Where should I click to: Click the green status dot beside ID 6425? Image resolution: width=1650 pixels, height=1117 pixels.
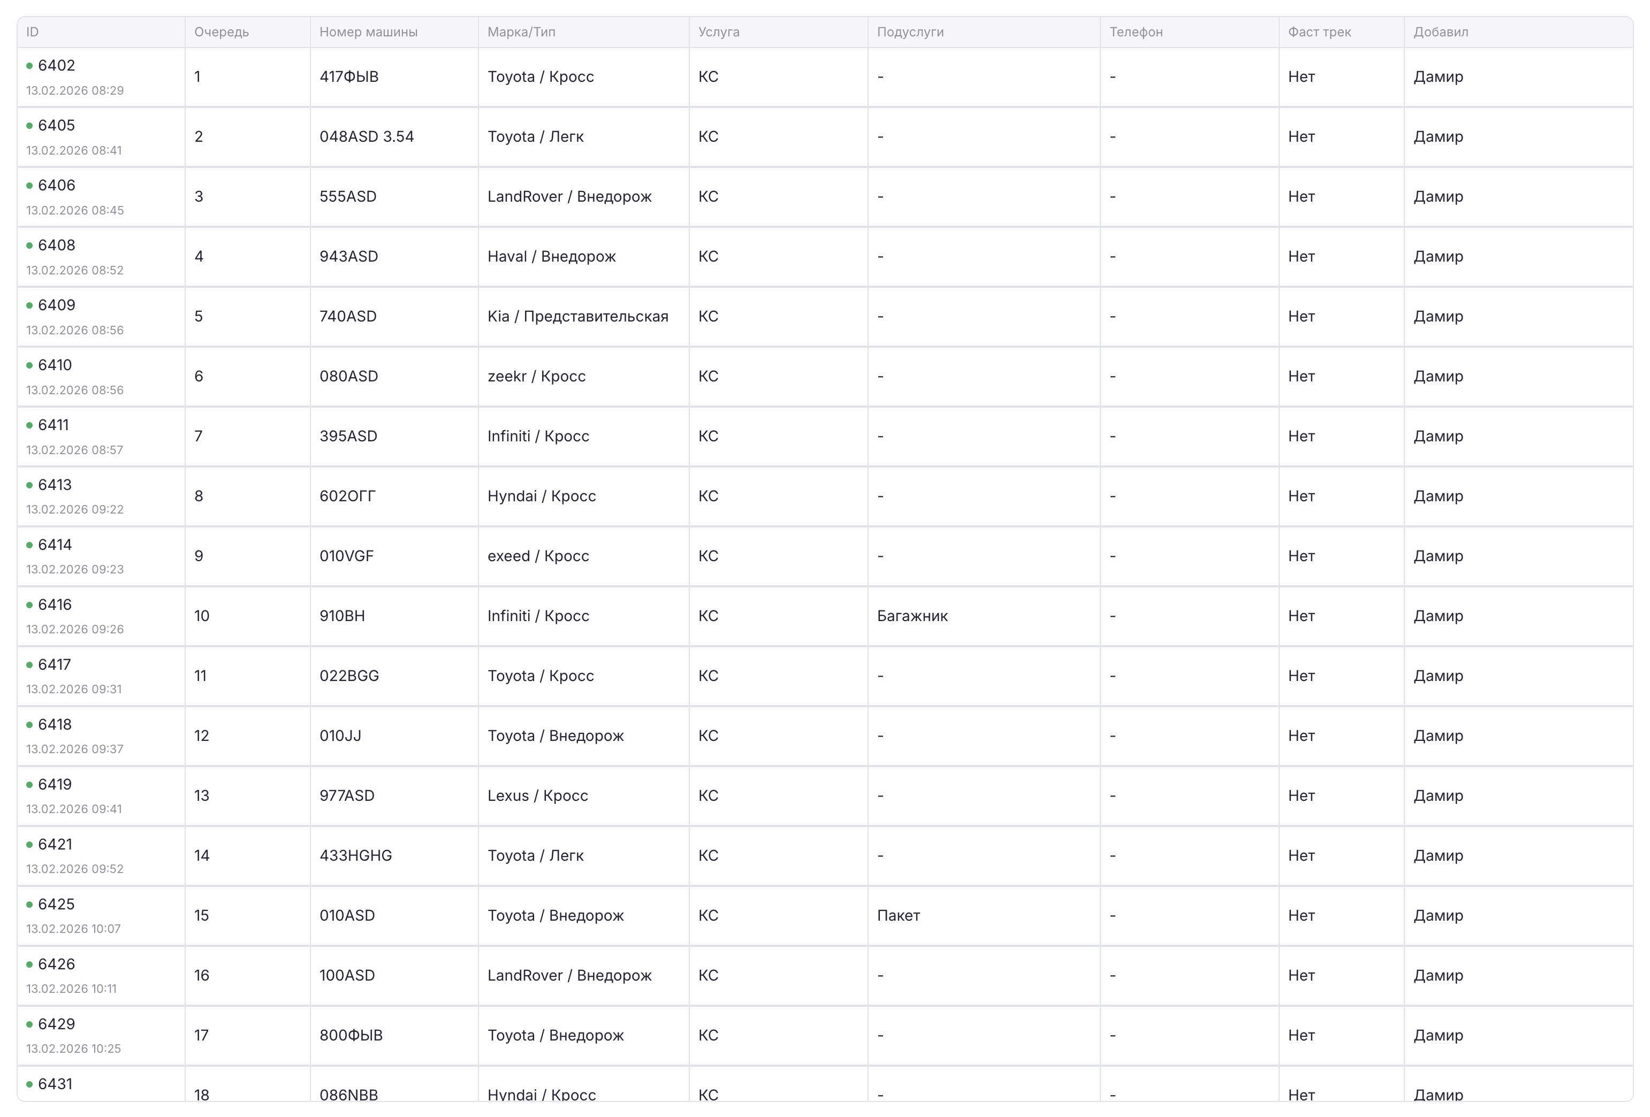pyautogui.click(x=29, y=904)
